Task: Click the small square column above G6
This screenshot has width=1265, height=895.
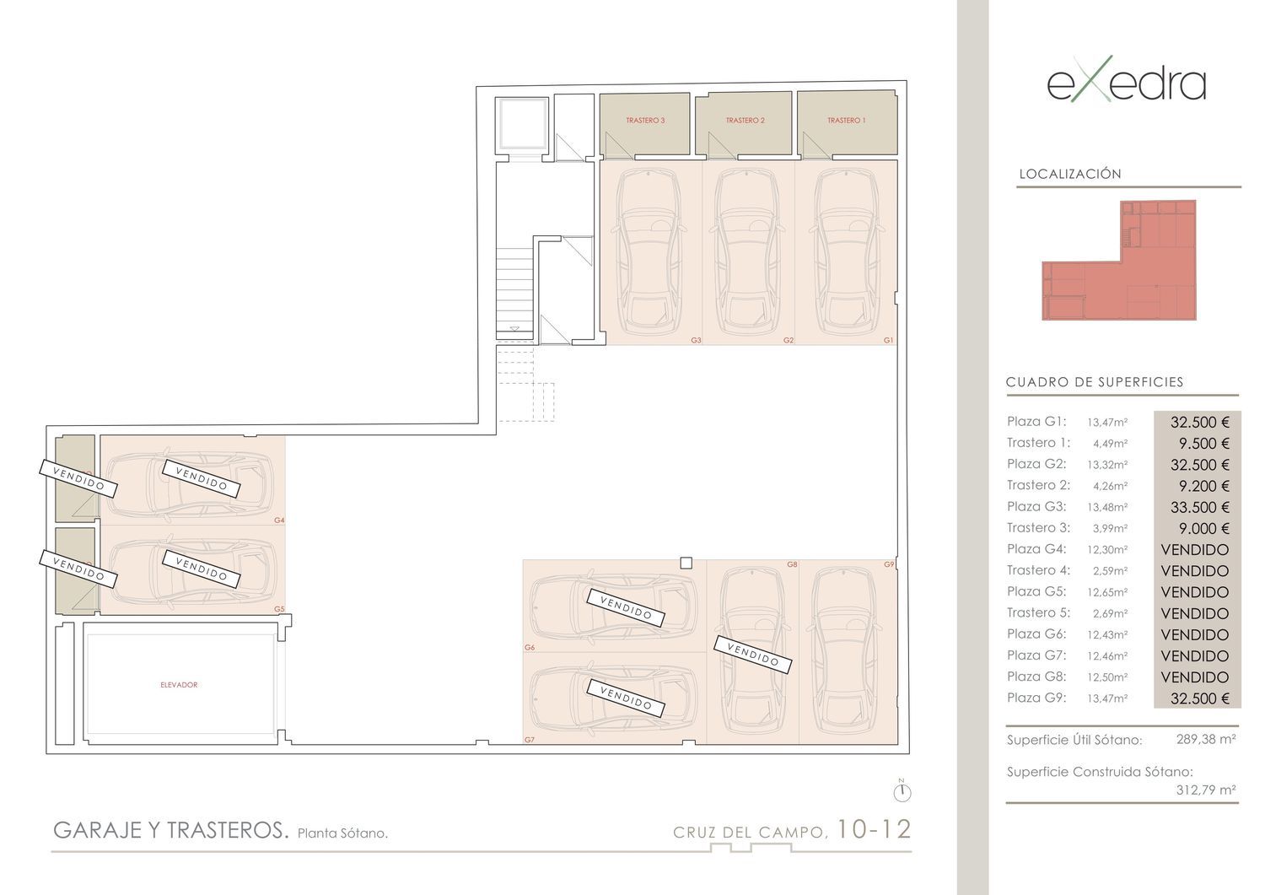Action: (686, 563)
